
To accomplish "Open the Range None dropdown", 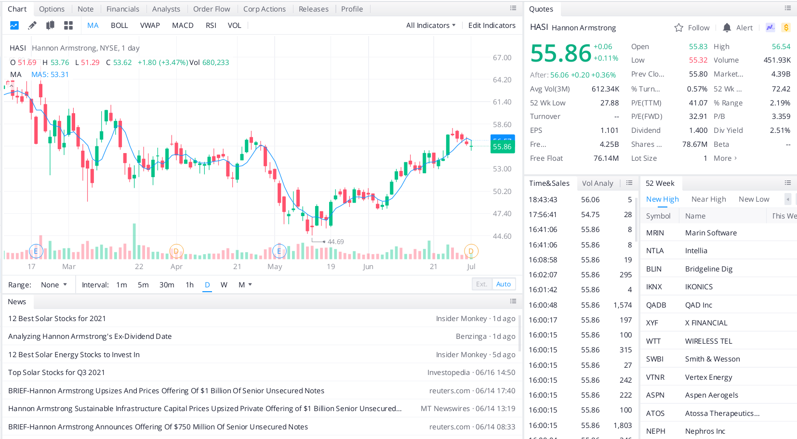I will tap(54, 285).
